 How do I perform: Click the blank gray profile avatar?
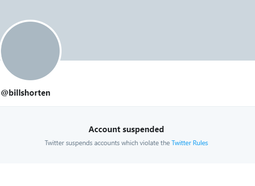[x=30, y=51]
